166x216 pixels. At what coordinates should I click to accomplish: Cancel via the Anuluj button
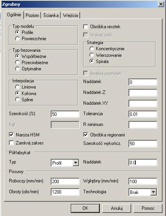(x=116, y=208)
